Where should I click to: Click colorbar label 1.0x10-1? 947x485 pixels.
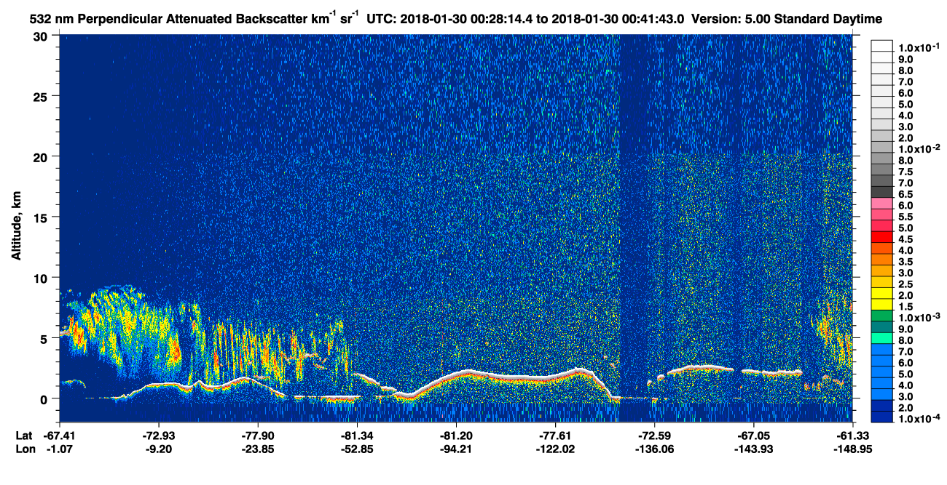pyautogui.click(x=919, y=47)
